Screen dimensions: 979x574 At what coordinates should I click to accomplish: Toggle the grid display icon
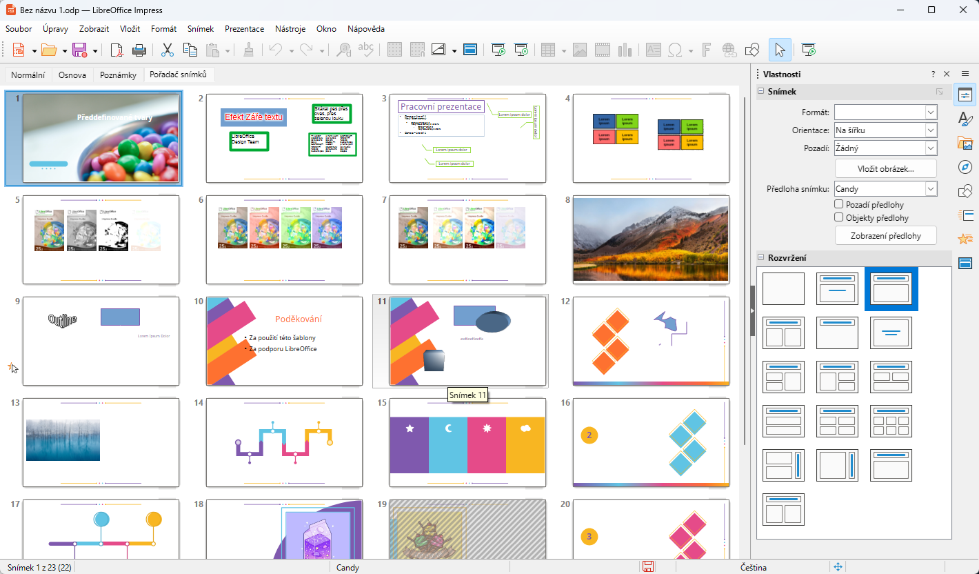click(x=394, y=50)
